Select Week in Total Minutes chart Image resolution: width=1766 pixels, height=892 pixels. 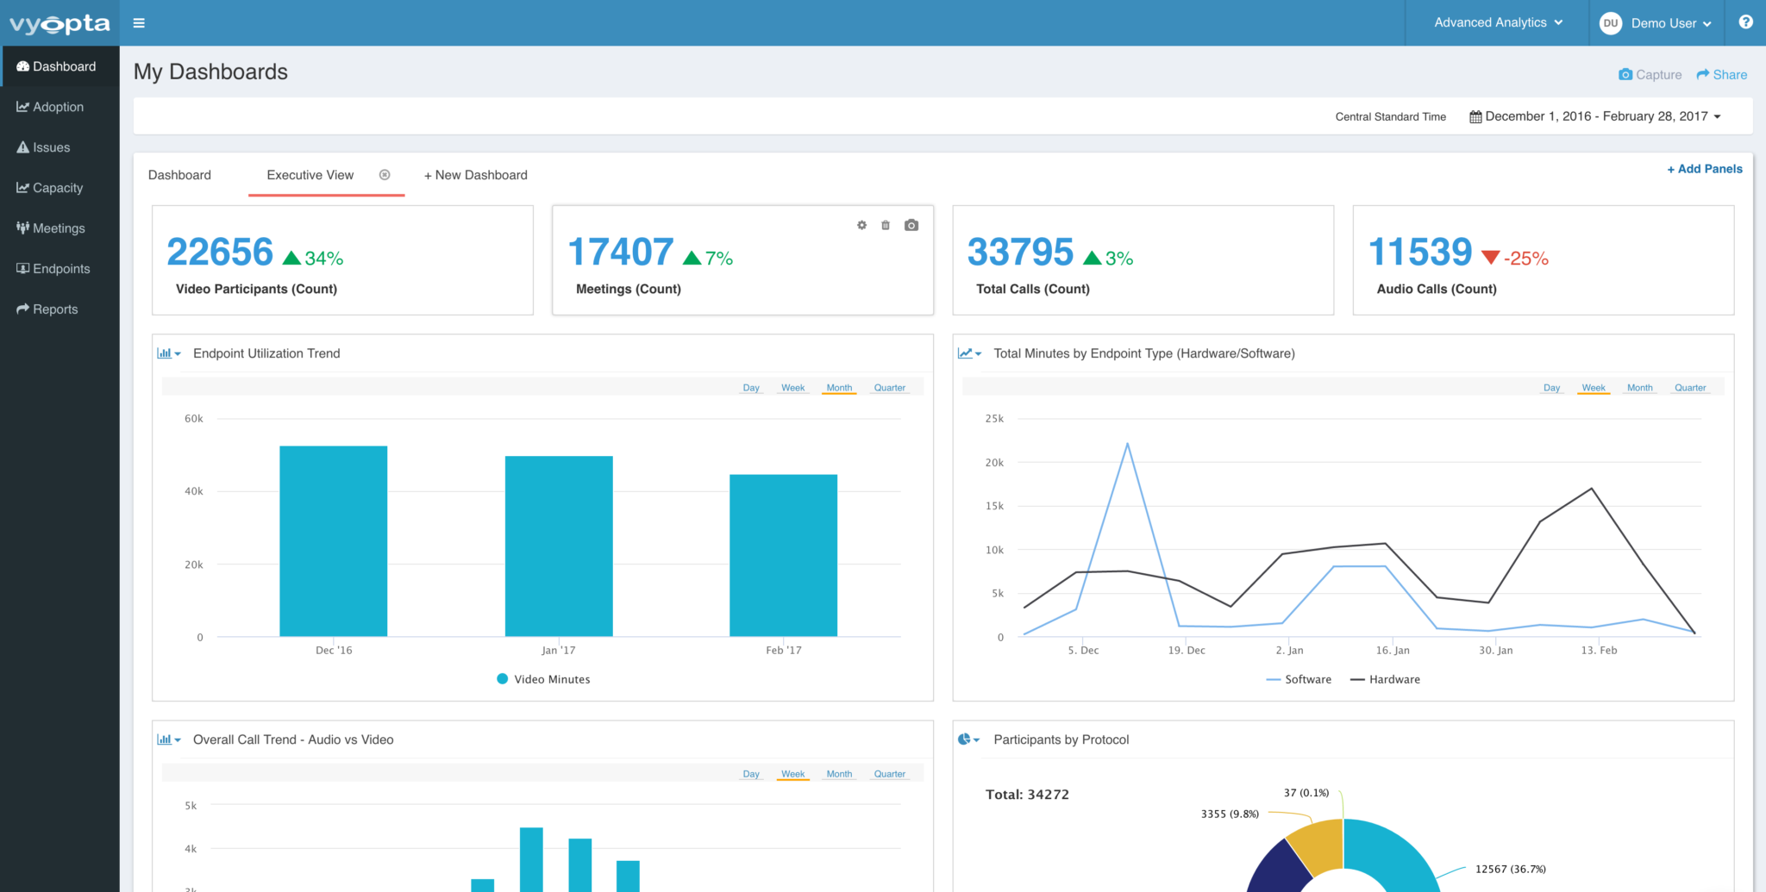click(x=1594, y=388)
